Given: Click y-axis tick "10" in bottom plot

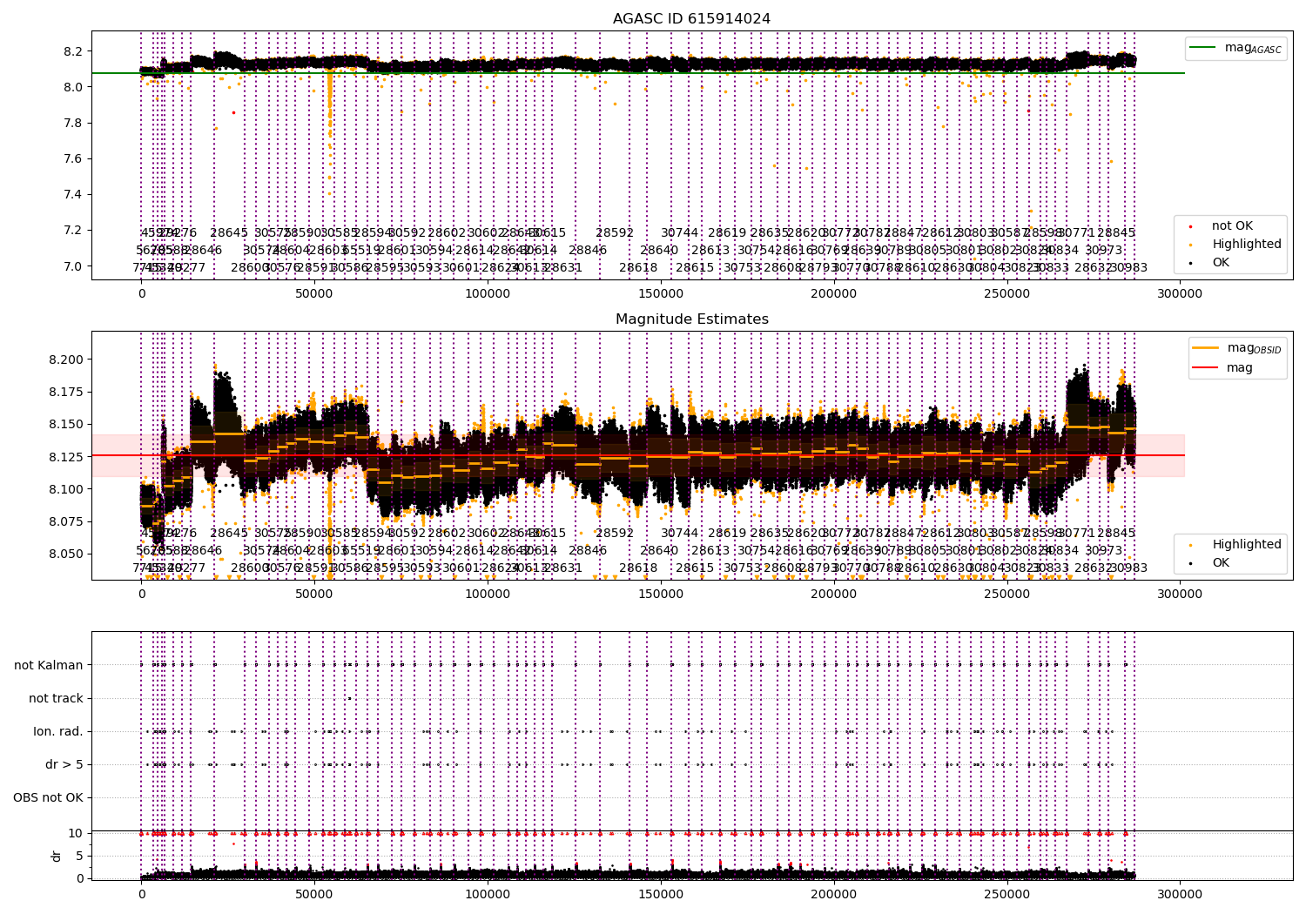Looking at the screenshot, I should [76, 834].
